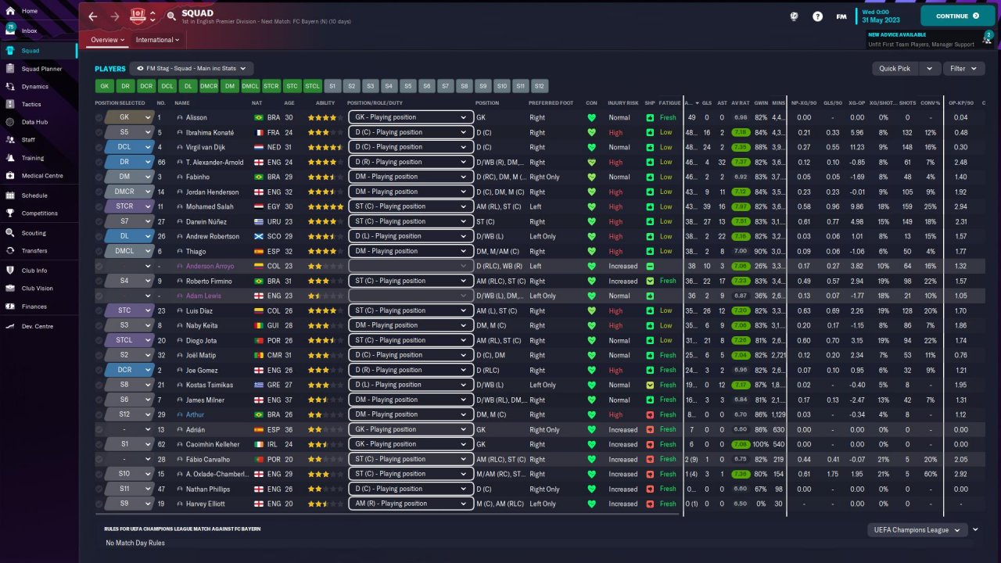Open the FM Stag squad view dropdown
The image size is (1001, 563).
point(192,69)
